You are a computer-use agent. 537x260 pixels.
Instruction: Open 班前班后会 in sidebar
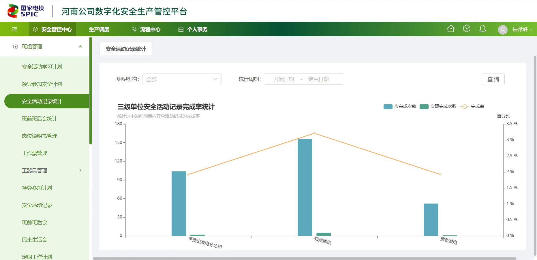pos(34,222)
